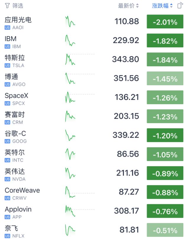Image resolution: width=187 pixels, height=239 pixels.
Task: Click the -0.76% badge for Applovin
Action: click(165, 211)
